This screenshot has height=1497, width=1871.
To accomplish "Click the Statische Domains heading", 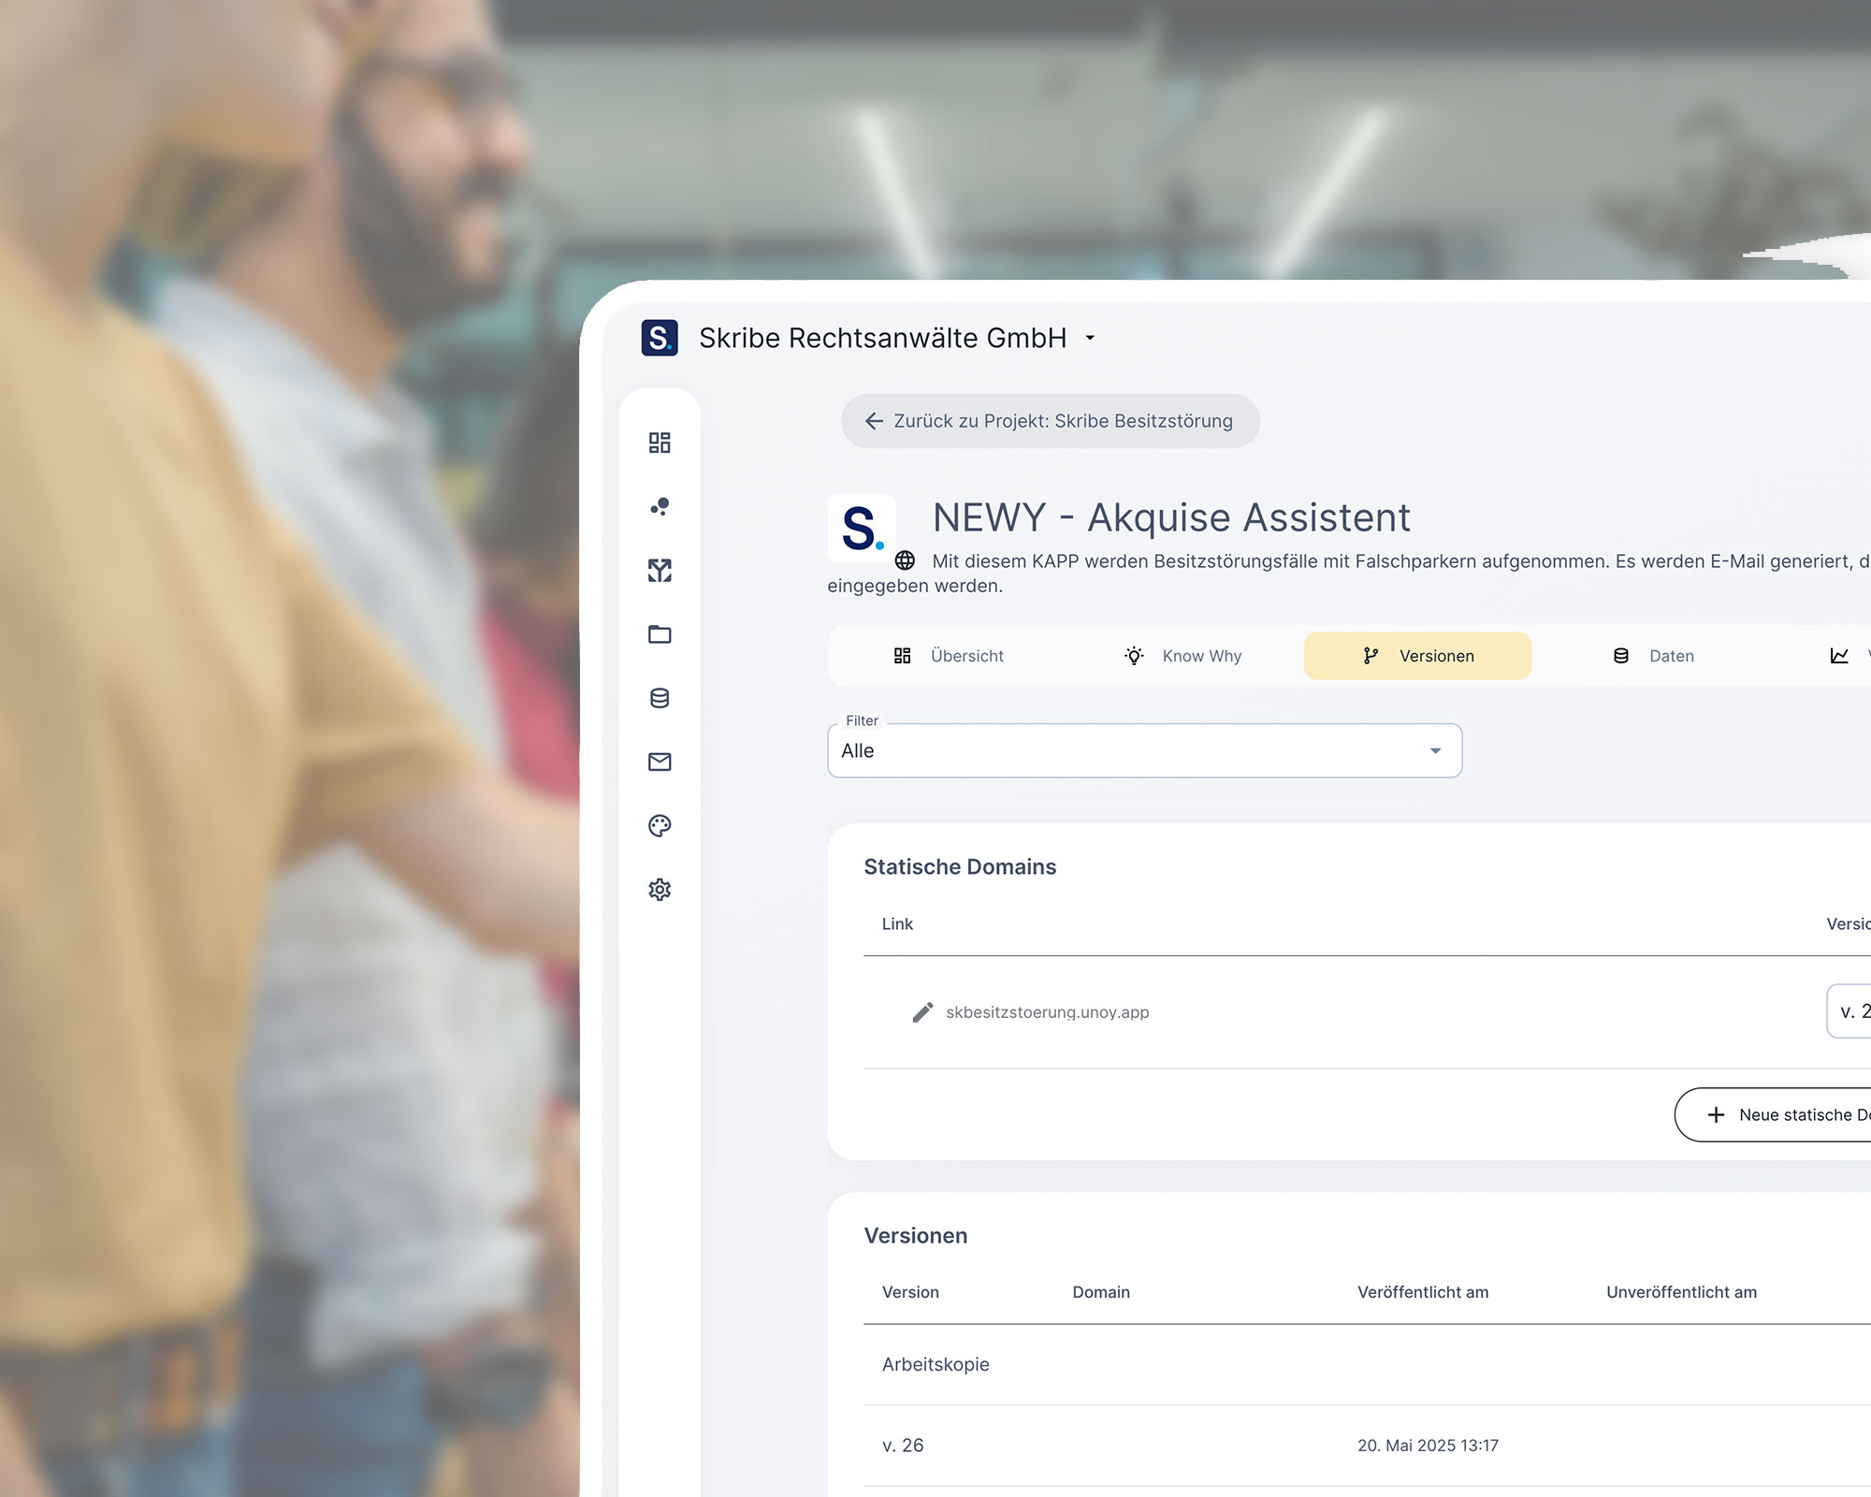I will coord(960,867).
